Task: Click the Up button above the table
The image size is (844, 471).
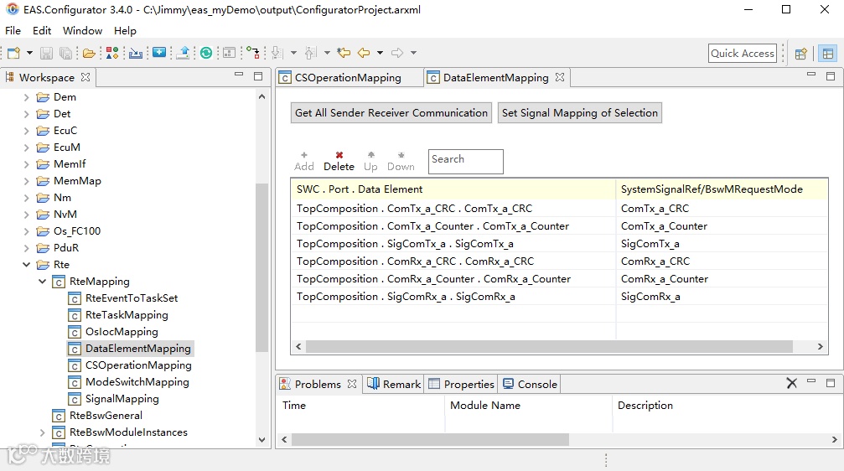Action: coord(370,162)
